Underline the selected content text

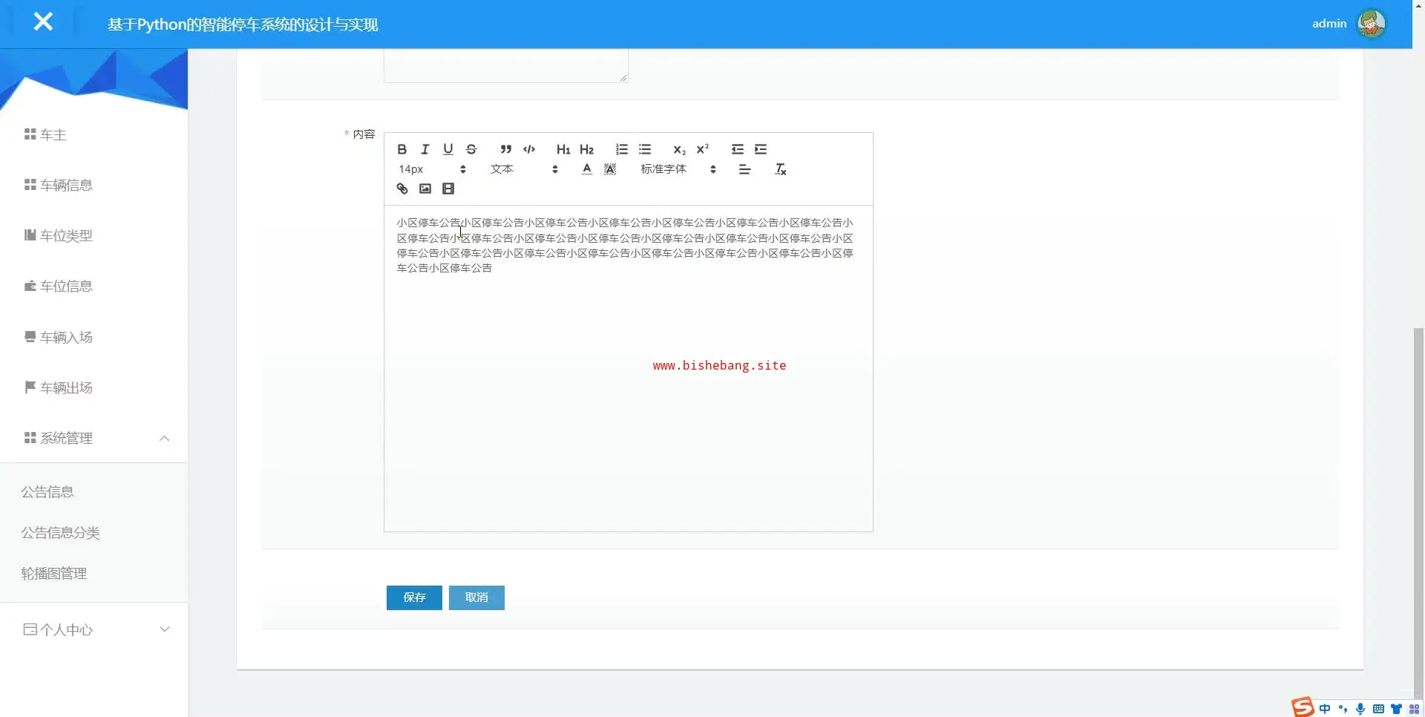pos(448,149)
